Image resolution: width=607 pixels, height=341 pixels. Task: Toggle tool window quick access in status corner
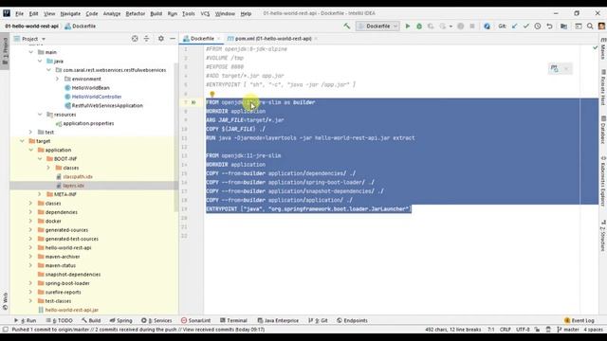click(x=5, y=330)
